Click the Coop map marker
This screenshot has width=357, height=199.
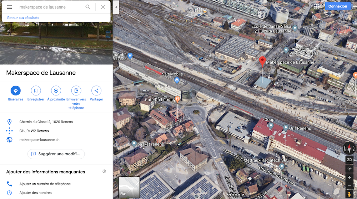[271, 125]
